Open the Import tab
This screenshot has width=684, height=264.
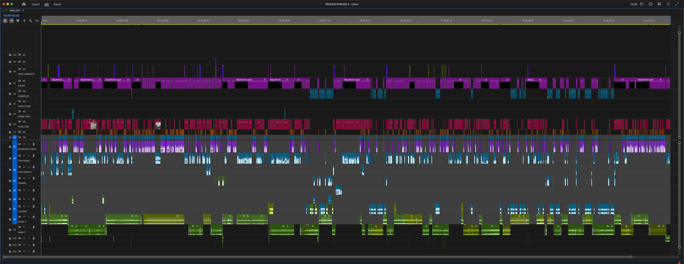tap(35, 4)
